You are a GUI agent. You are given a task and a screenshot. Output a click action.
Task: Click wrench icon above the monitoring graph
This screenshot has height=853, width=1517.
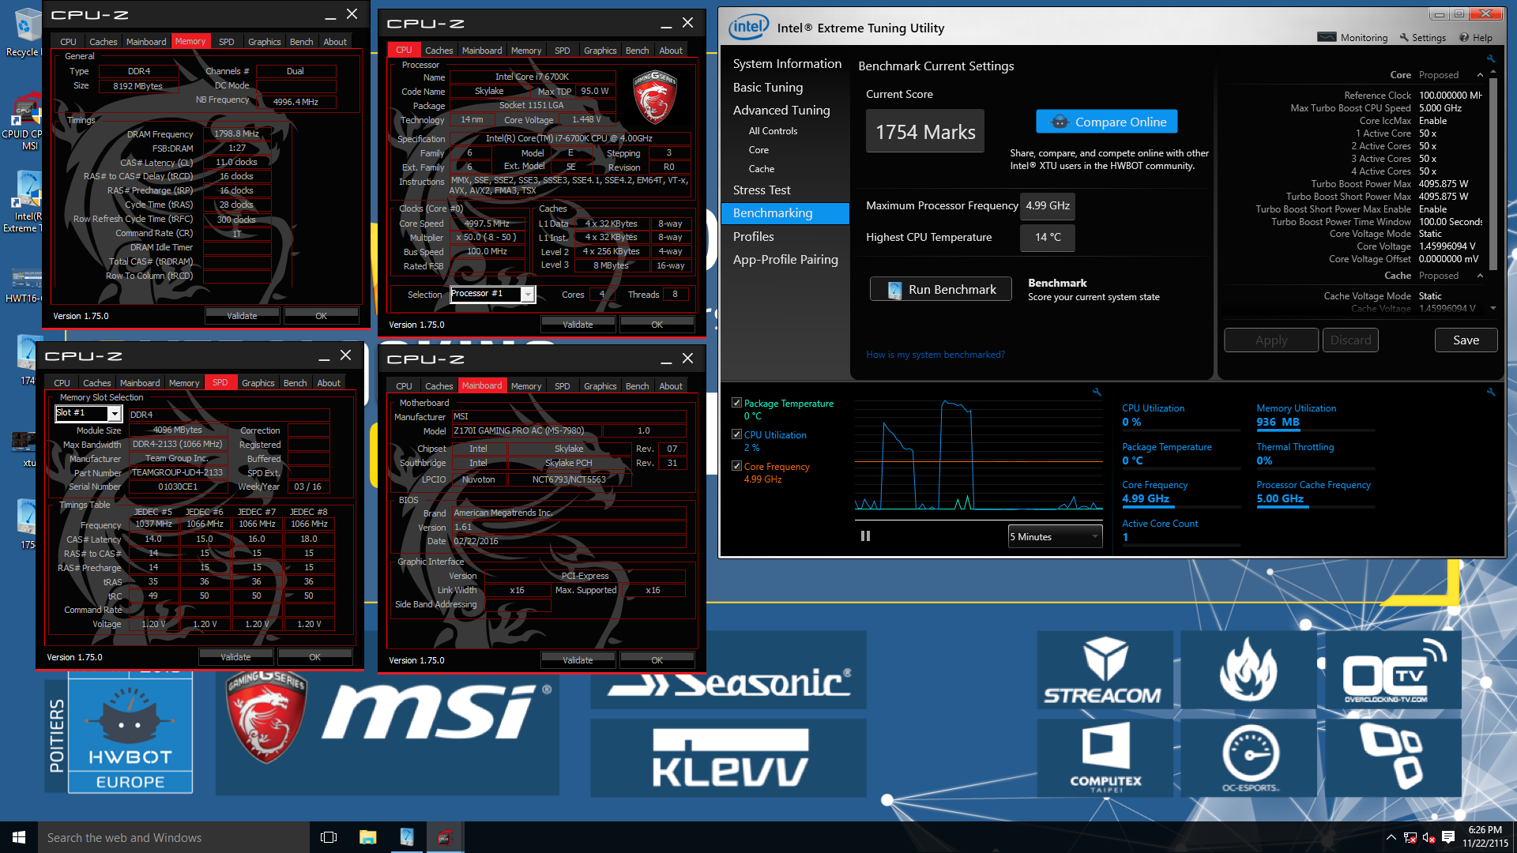coord(1097,392)
